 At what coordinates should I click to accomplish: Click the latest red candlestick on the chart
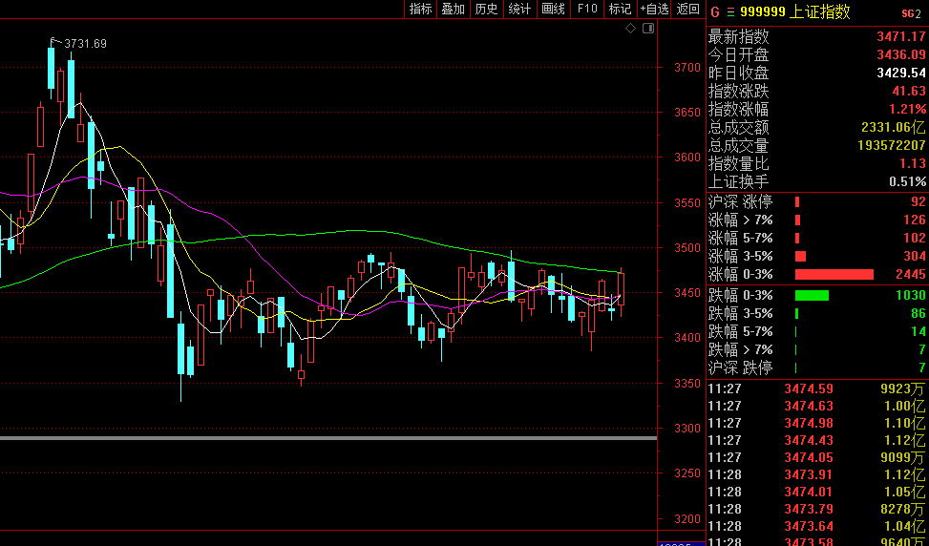[621, 289]
